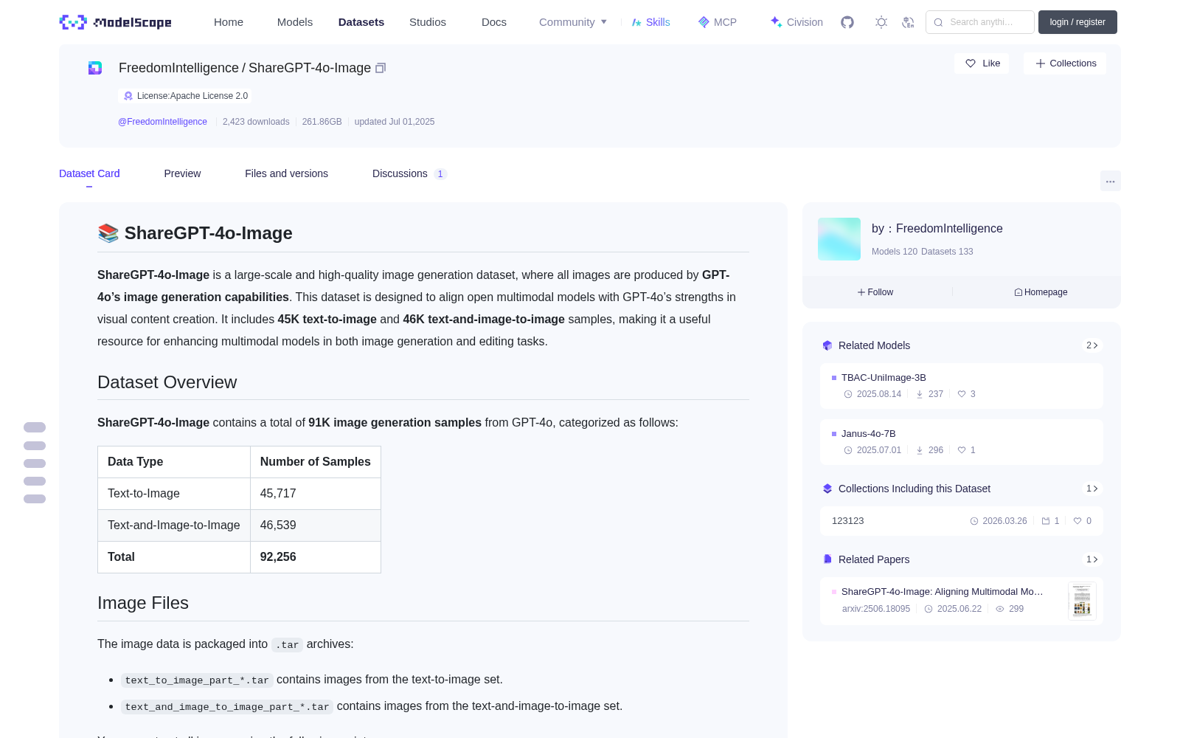Open the GitHub repository icon
The height and width of the screenshot is (738, 1180).
[847, 22]
